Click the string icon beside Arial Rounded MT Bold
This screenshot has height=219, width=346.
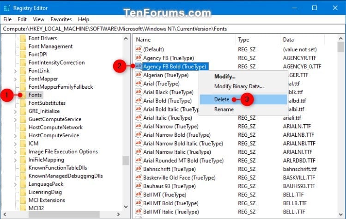click(139, 160)
